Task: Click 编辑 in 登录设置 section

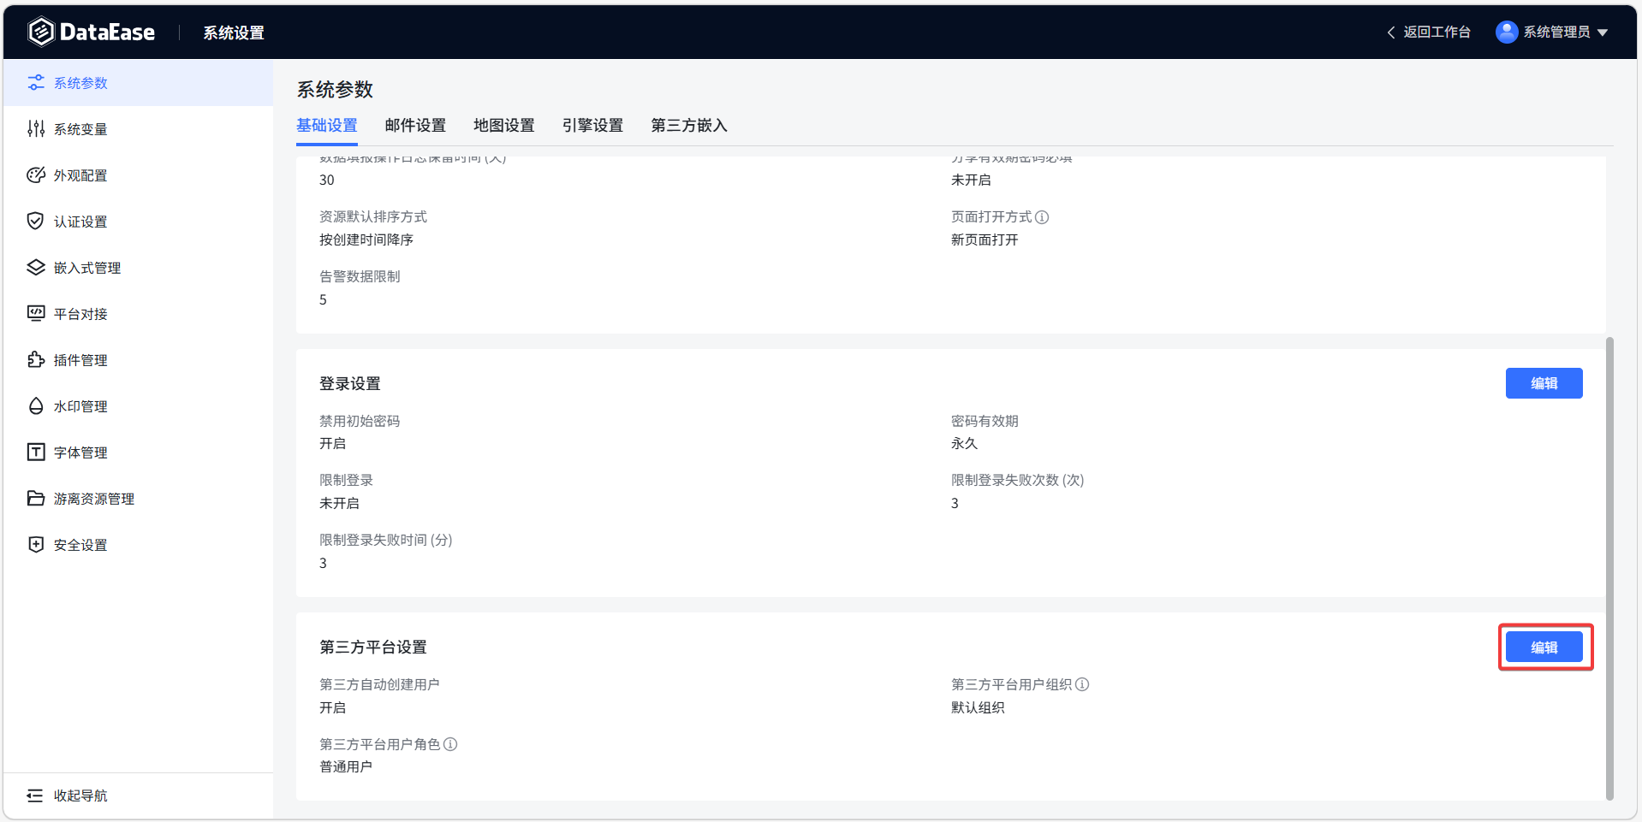Action: pyautogui.click(x=1544, y=383)
